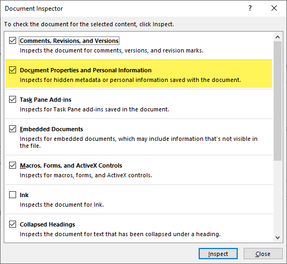Uncheck Macros, Forms, and ActiveX Controls checkbox

[x=12, y=165]
